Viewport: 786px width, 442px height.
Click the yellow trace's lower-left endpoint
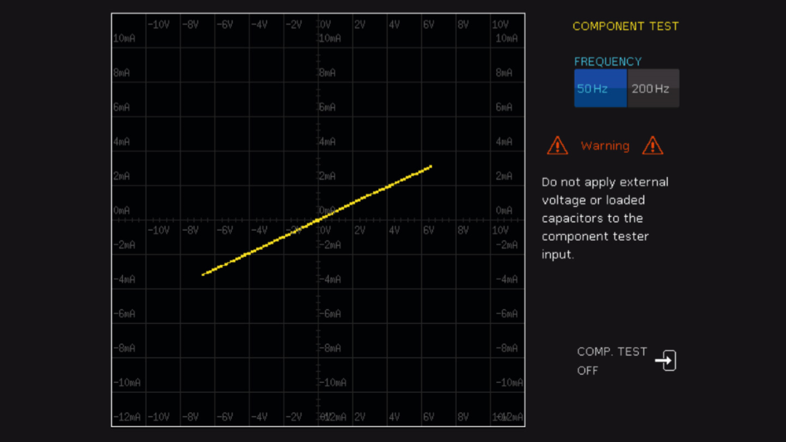[203, 274]
